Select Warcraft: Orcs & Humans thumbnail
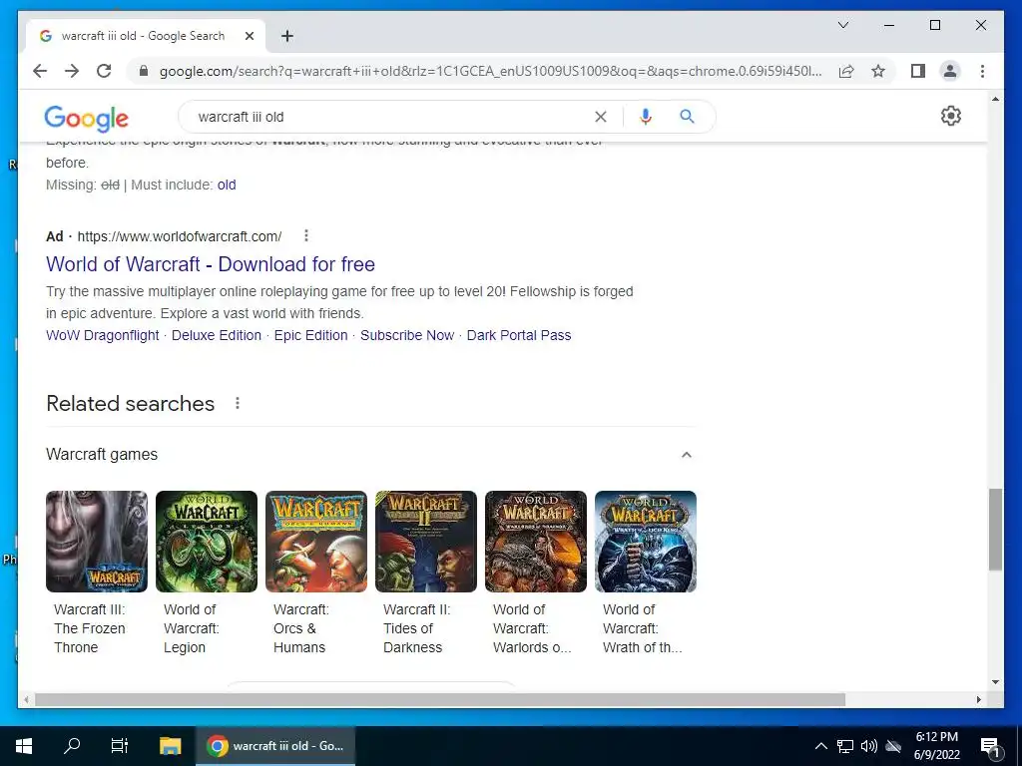This screenshot has width=1022, height=766. point(316,542)
